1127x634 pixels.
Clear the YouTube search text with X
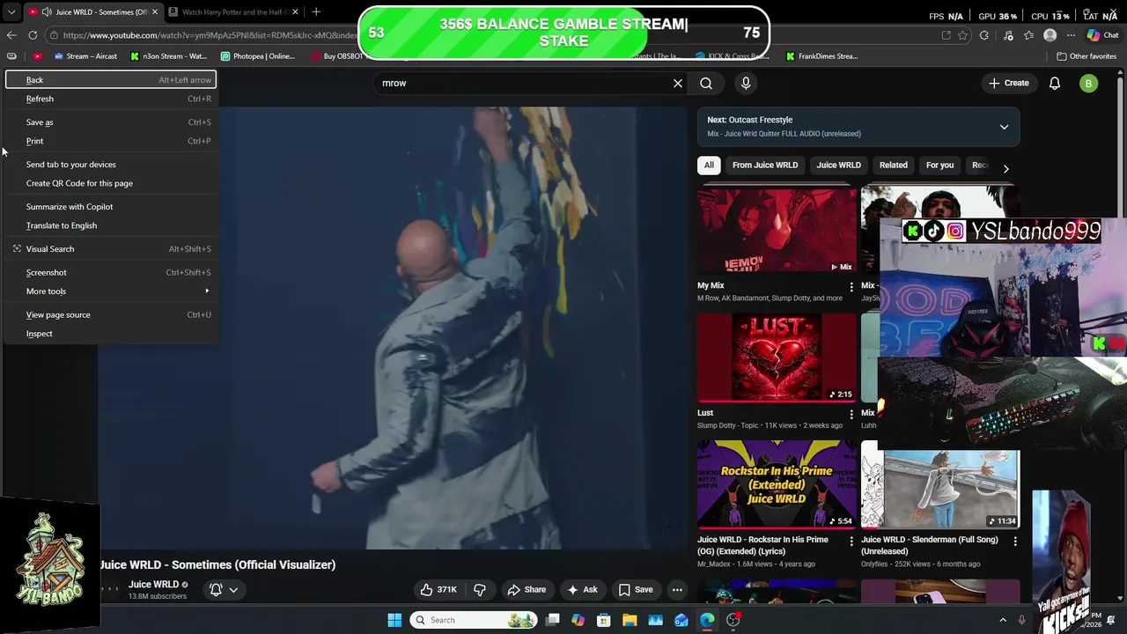(678, 83)
